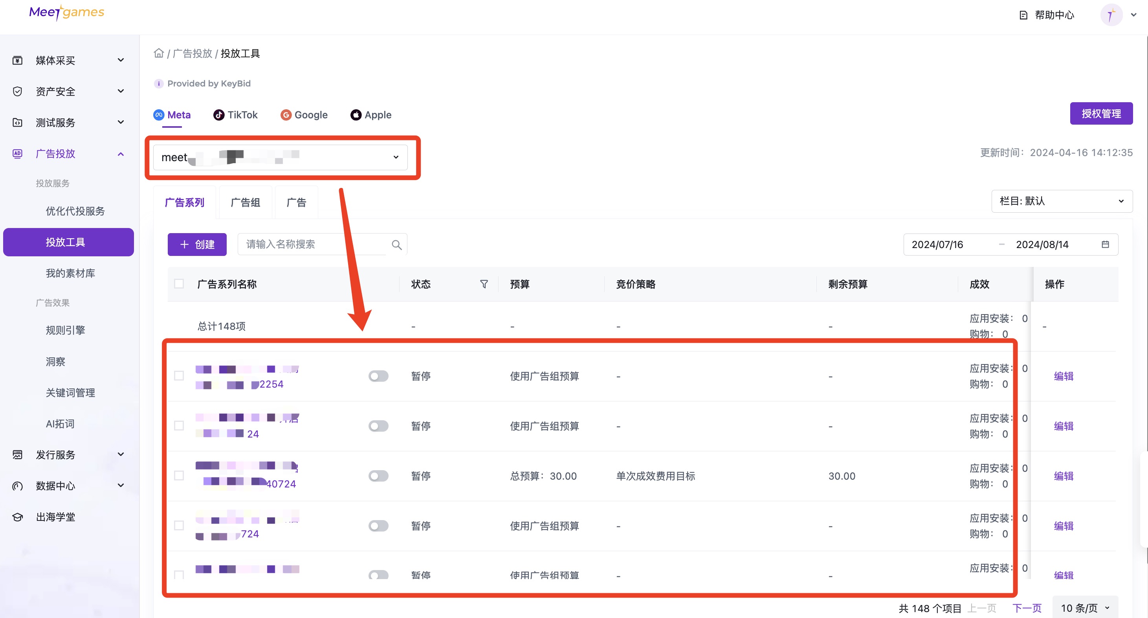The width and height of the screenshot is (1148, 618).
Task: Toggle on campaign ending 724
Action: 378,526
